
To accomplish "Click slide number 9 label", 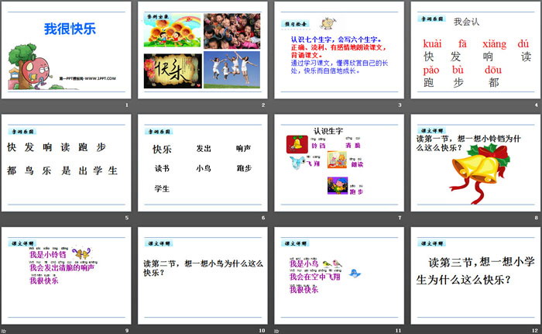I will point(127,331).
